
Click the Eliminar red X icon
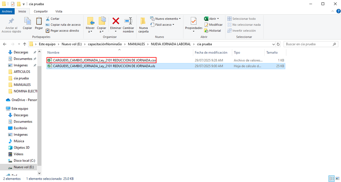[116, 21]
